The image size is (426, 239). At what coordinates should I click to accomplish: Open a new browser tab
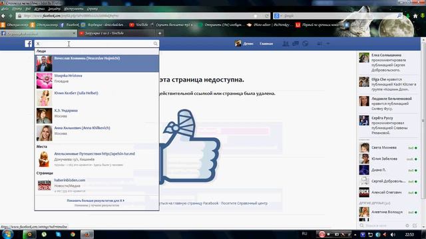[x=160, y=33]
